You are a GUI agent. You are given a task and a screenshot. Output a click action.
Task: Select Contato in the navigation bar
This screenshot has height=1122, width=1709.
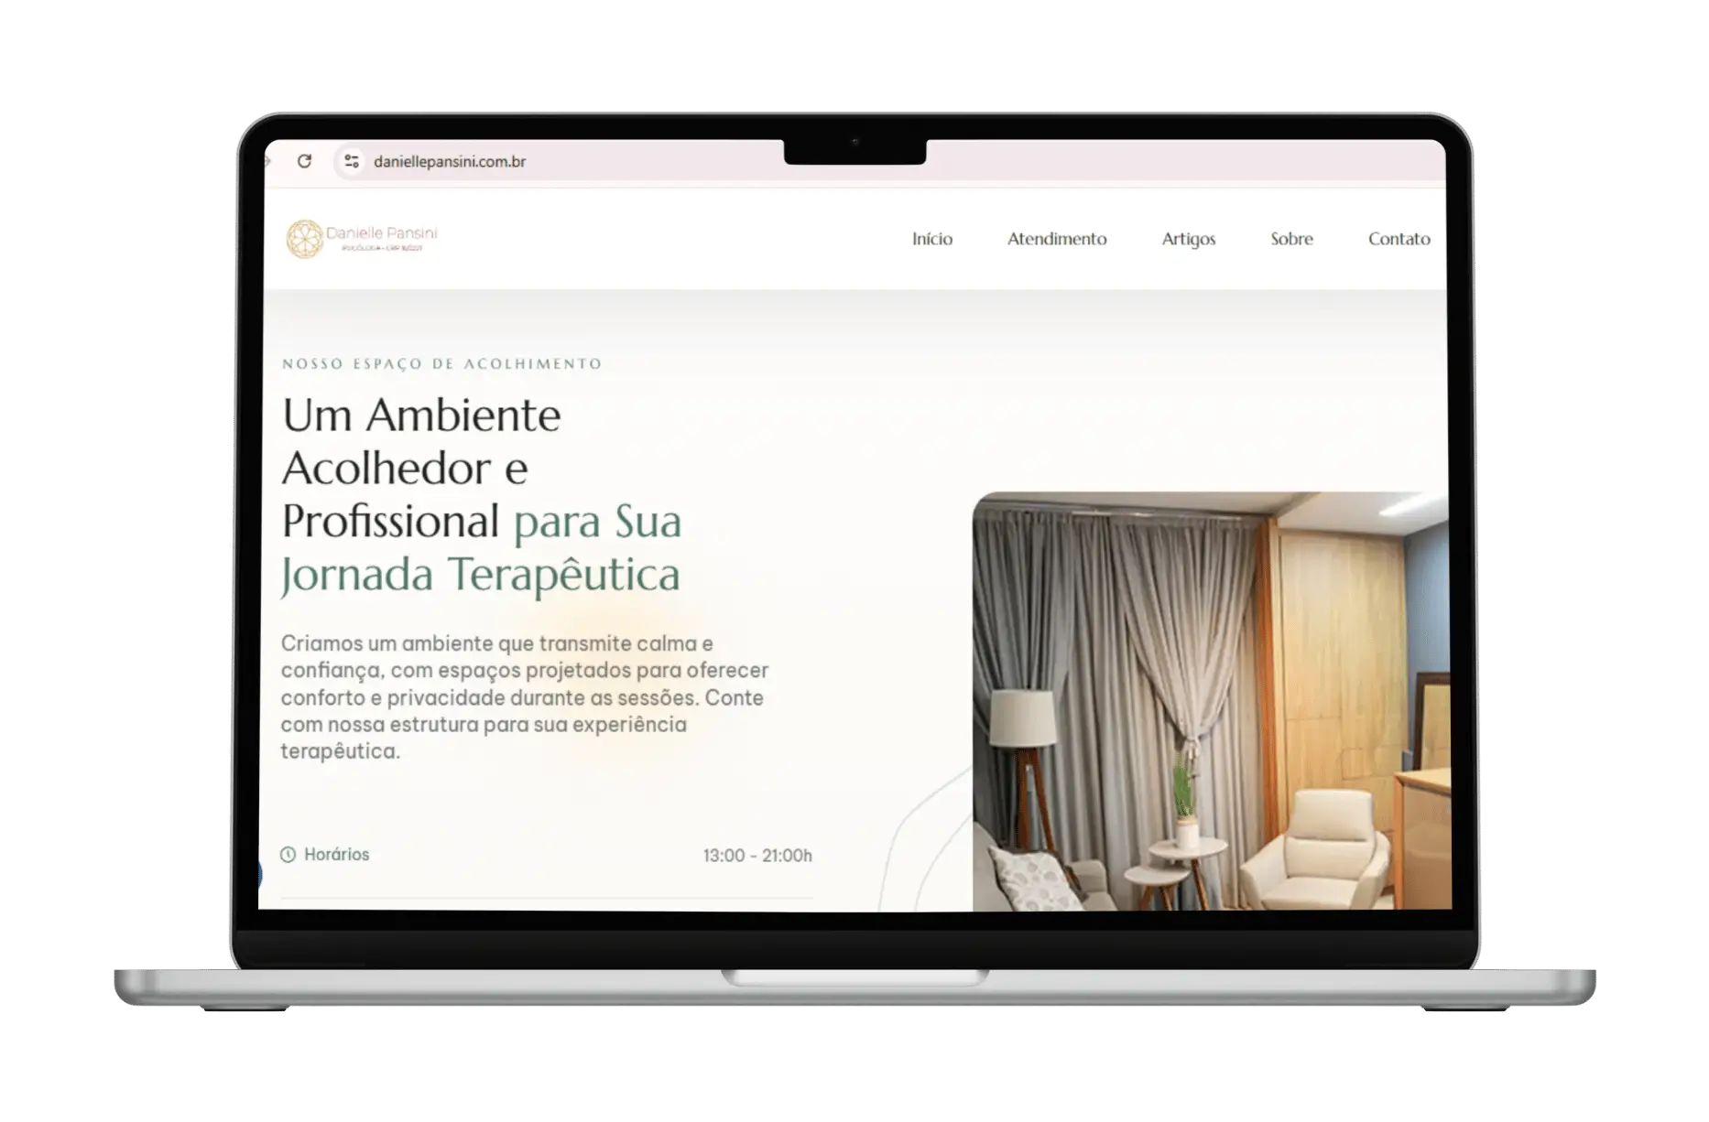[1398, 239]
